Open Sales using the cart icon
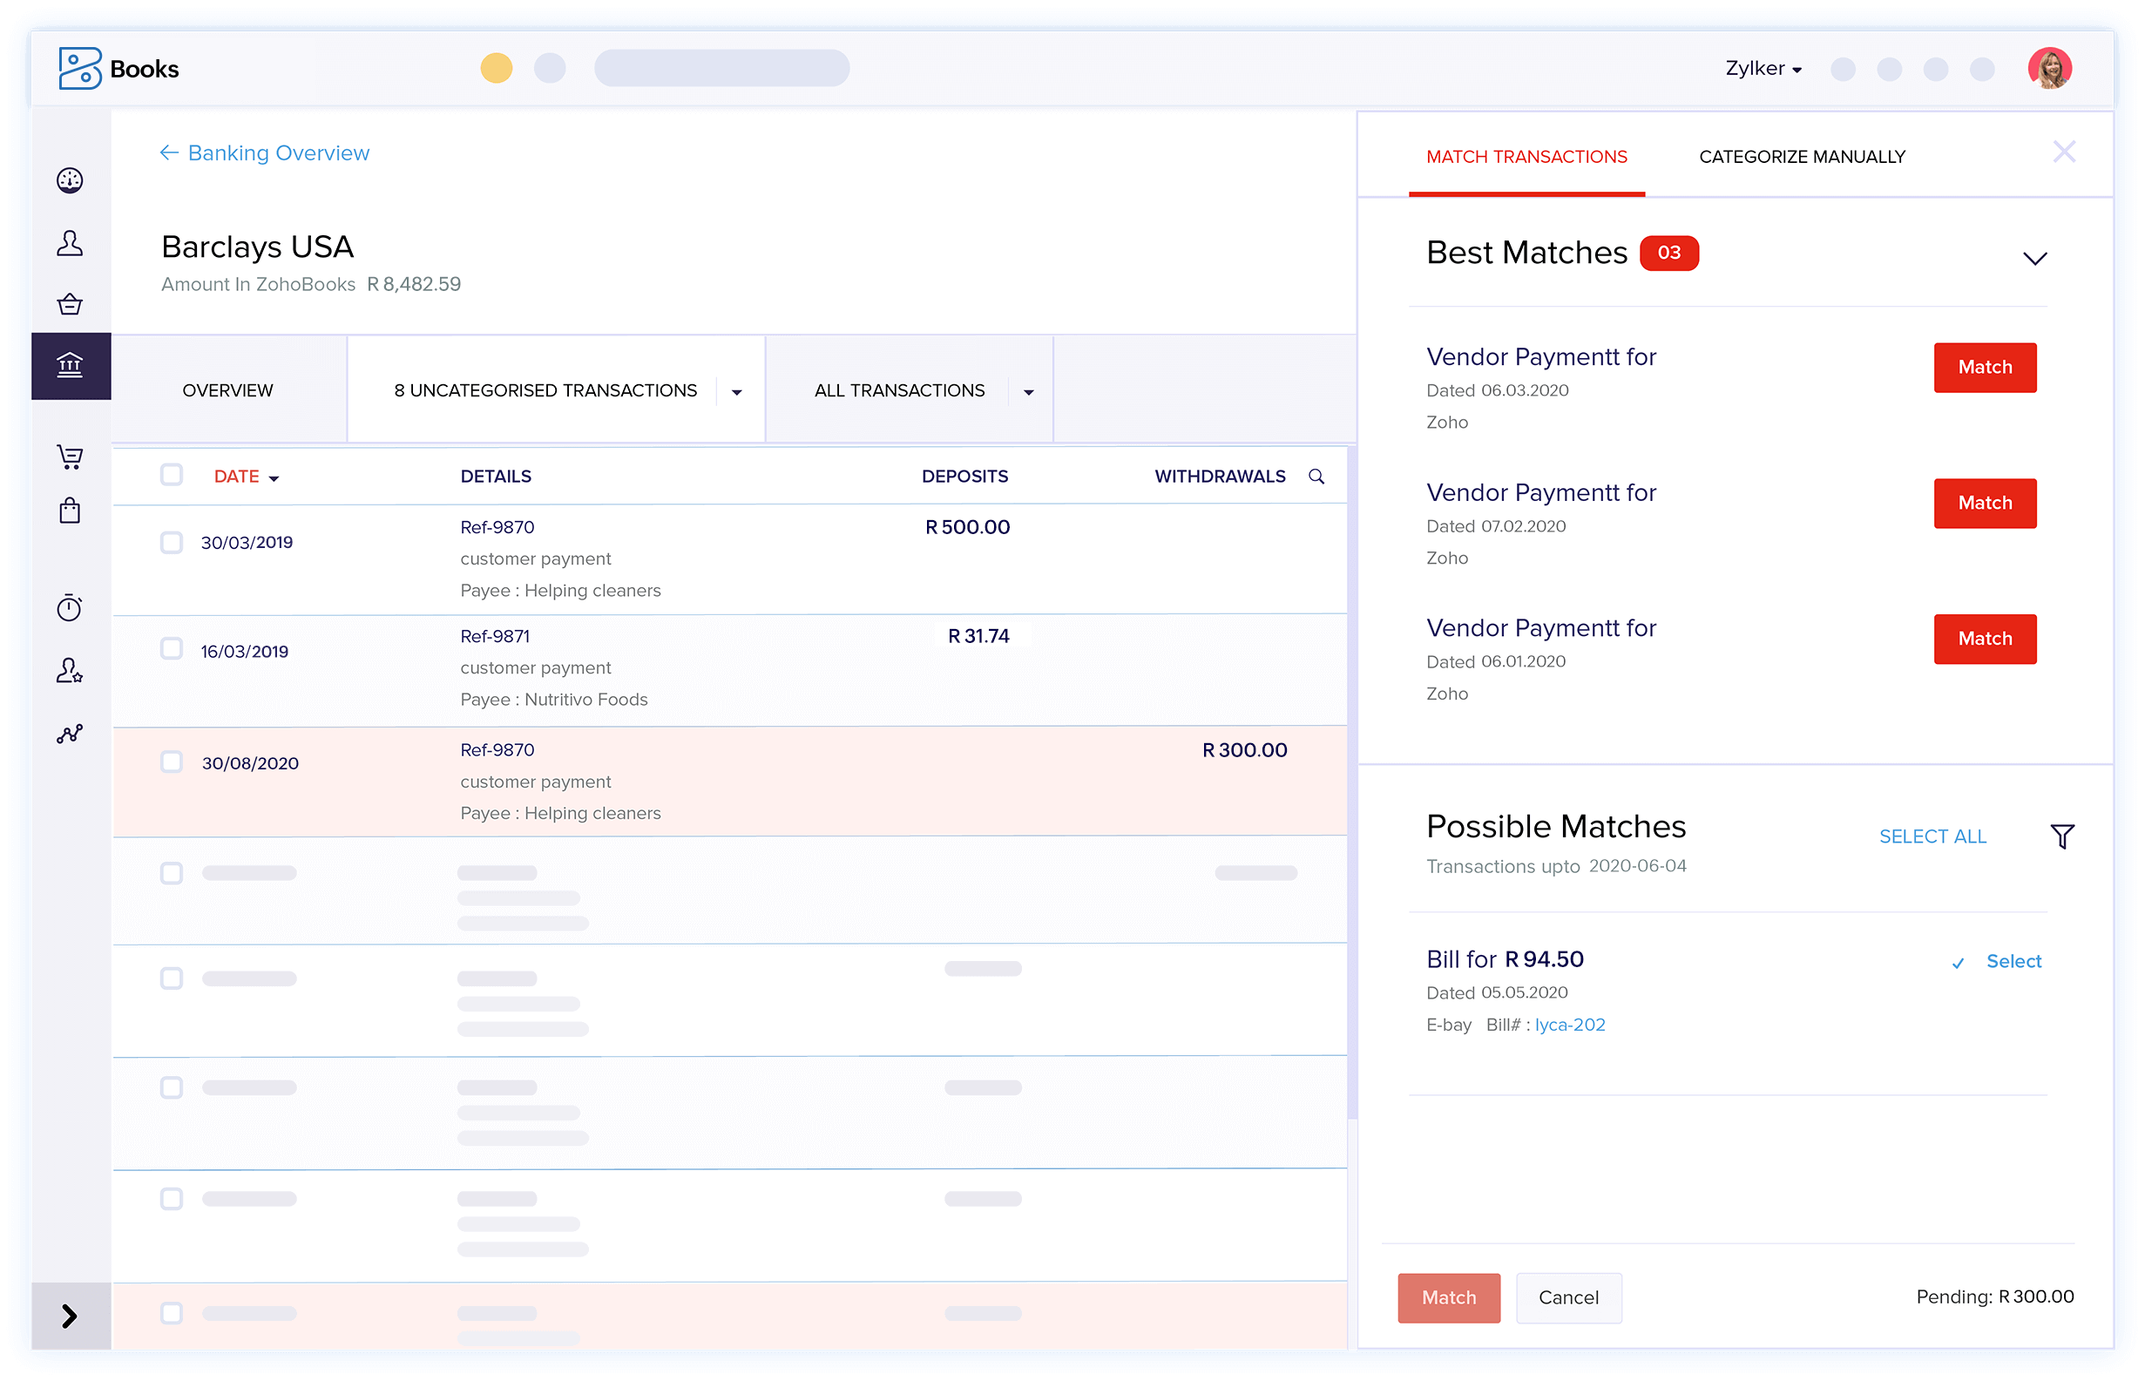 [70, 456]
